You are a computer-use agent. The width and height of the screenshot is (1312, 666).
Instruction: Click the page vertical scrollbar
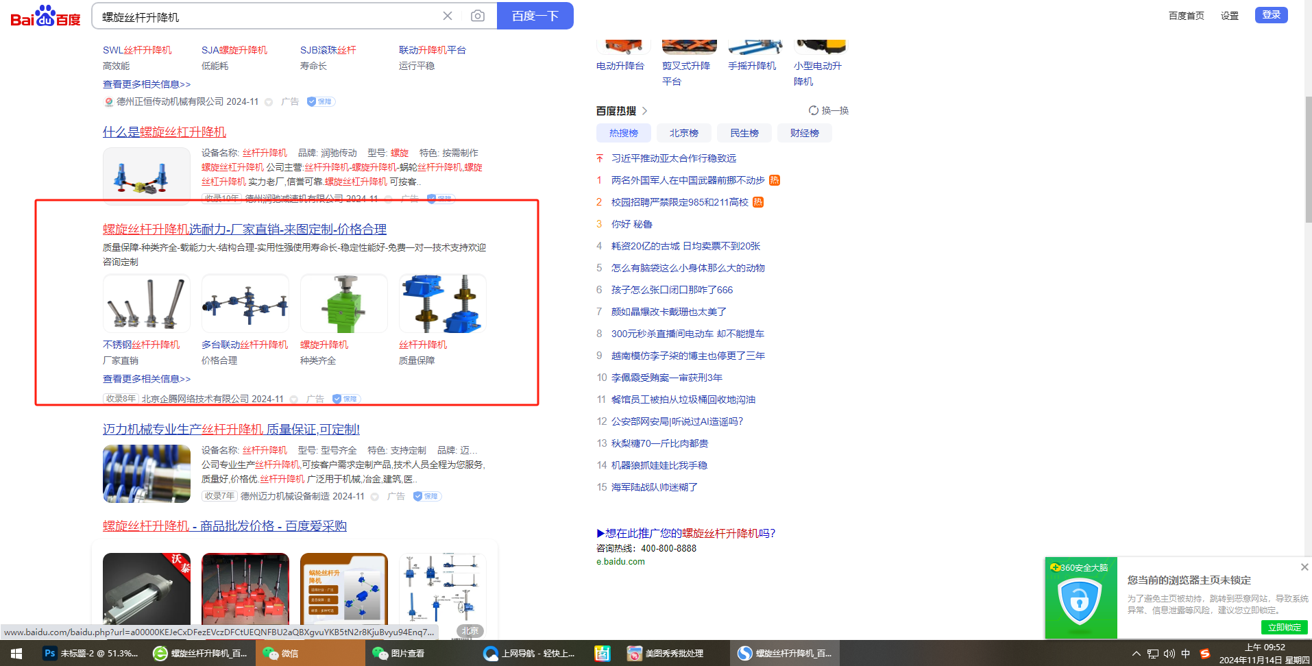click(1308, 160)
